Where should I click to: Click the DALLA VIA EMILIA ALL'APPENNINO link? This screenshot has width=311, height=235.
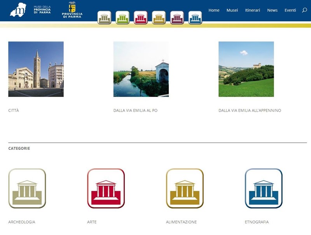point(250,110)
